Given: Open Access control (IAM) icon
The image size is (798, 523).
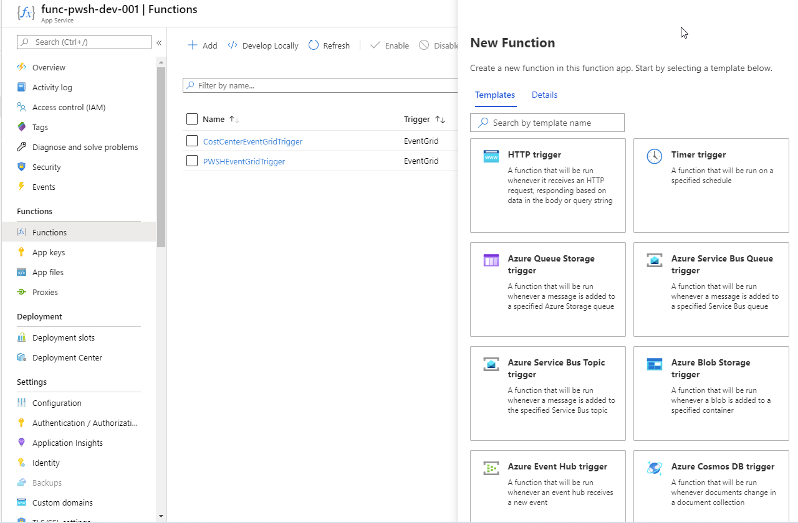Looking at the screenshot, I should [22, 107].
